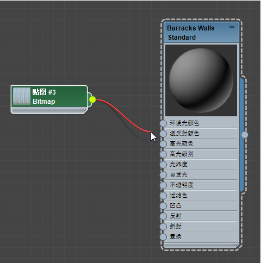Viewport: 261px width, 263px height.
Task: Click the 置换 slot label
Action: tap(176, 237)
